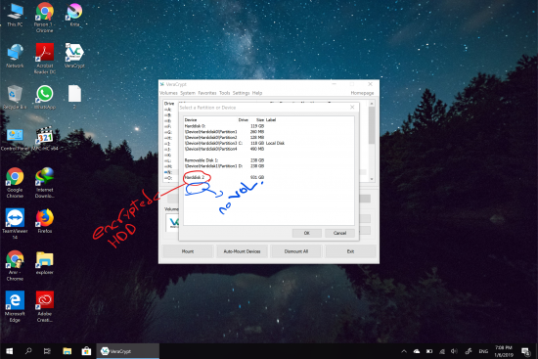538x359 pixels.
Task: Select the Harddisk 2: 931 GB row
Action: coord(269,177)
